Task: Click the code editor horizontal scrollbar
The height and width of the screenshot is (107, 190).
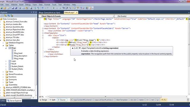Action: [105, 97]
